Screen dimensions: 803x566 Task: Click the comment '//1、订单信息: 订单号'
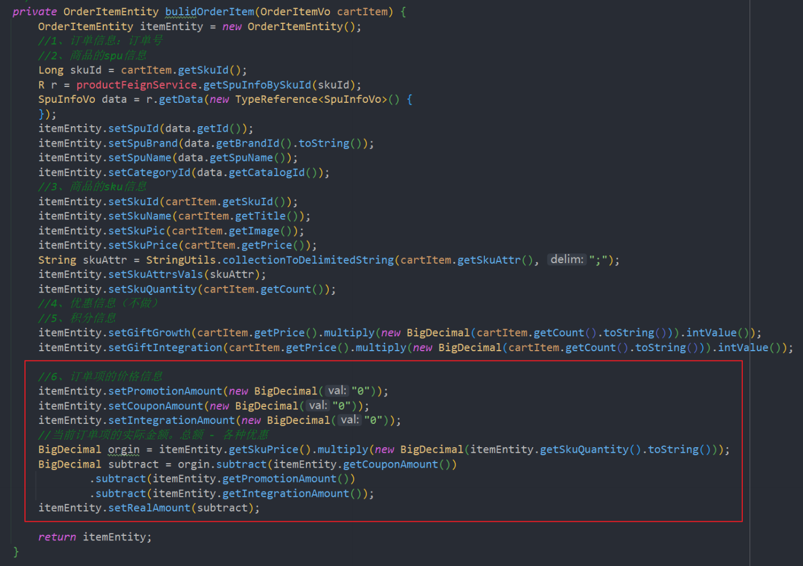pyautogui.click(x=101, y=40)
